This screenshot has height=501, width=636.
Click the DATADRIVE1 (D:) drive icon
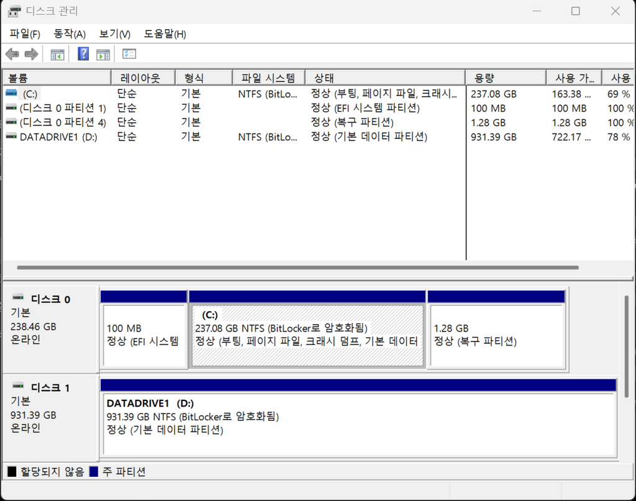(11, 137)
